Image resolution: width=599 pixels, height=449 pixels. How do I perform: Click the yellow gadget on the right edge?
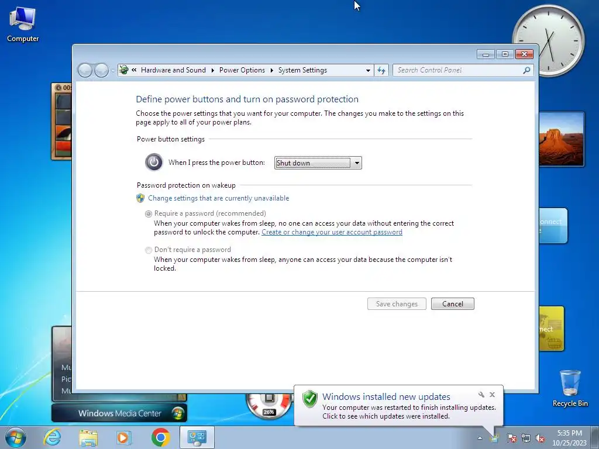pos(552,329)
